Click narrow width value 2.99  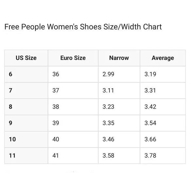[119, 74]
